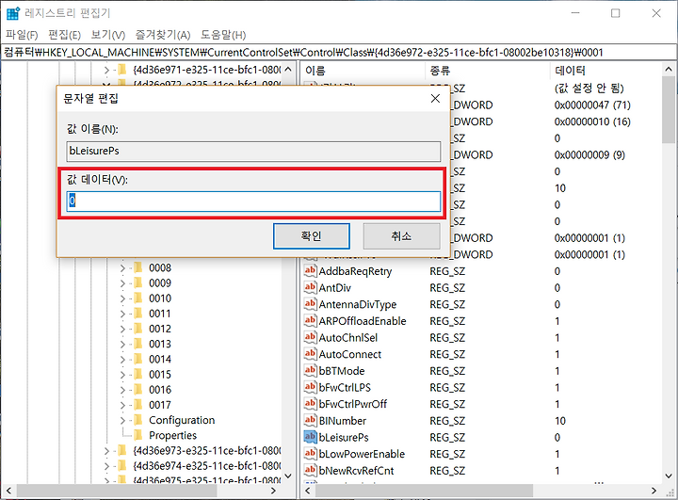Click the string icon beside AntennaDivType
678x500 pixels.
pyautogui.click(x=310, y=304)
